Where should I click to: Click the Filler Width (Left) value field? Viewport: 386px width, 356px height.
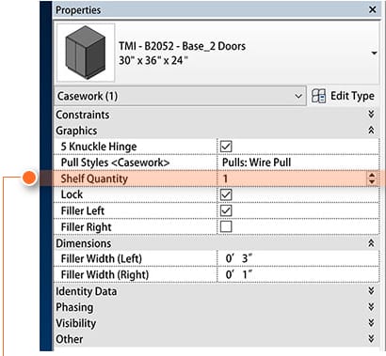(298, 258)
